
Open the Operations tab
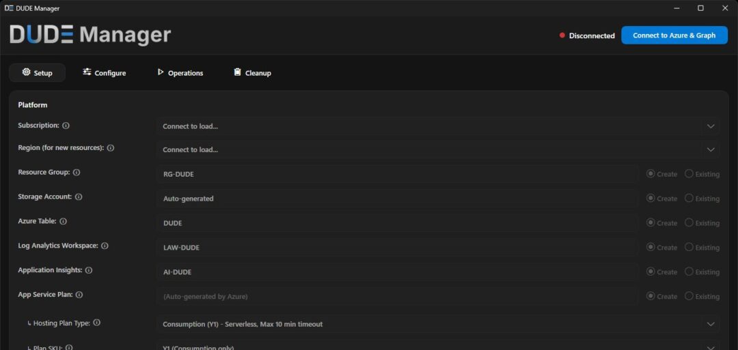click(180, 73)
